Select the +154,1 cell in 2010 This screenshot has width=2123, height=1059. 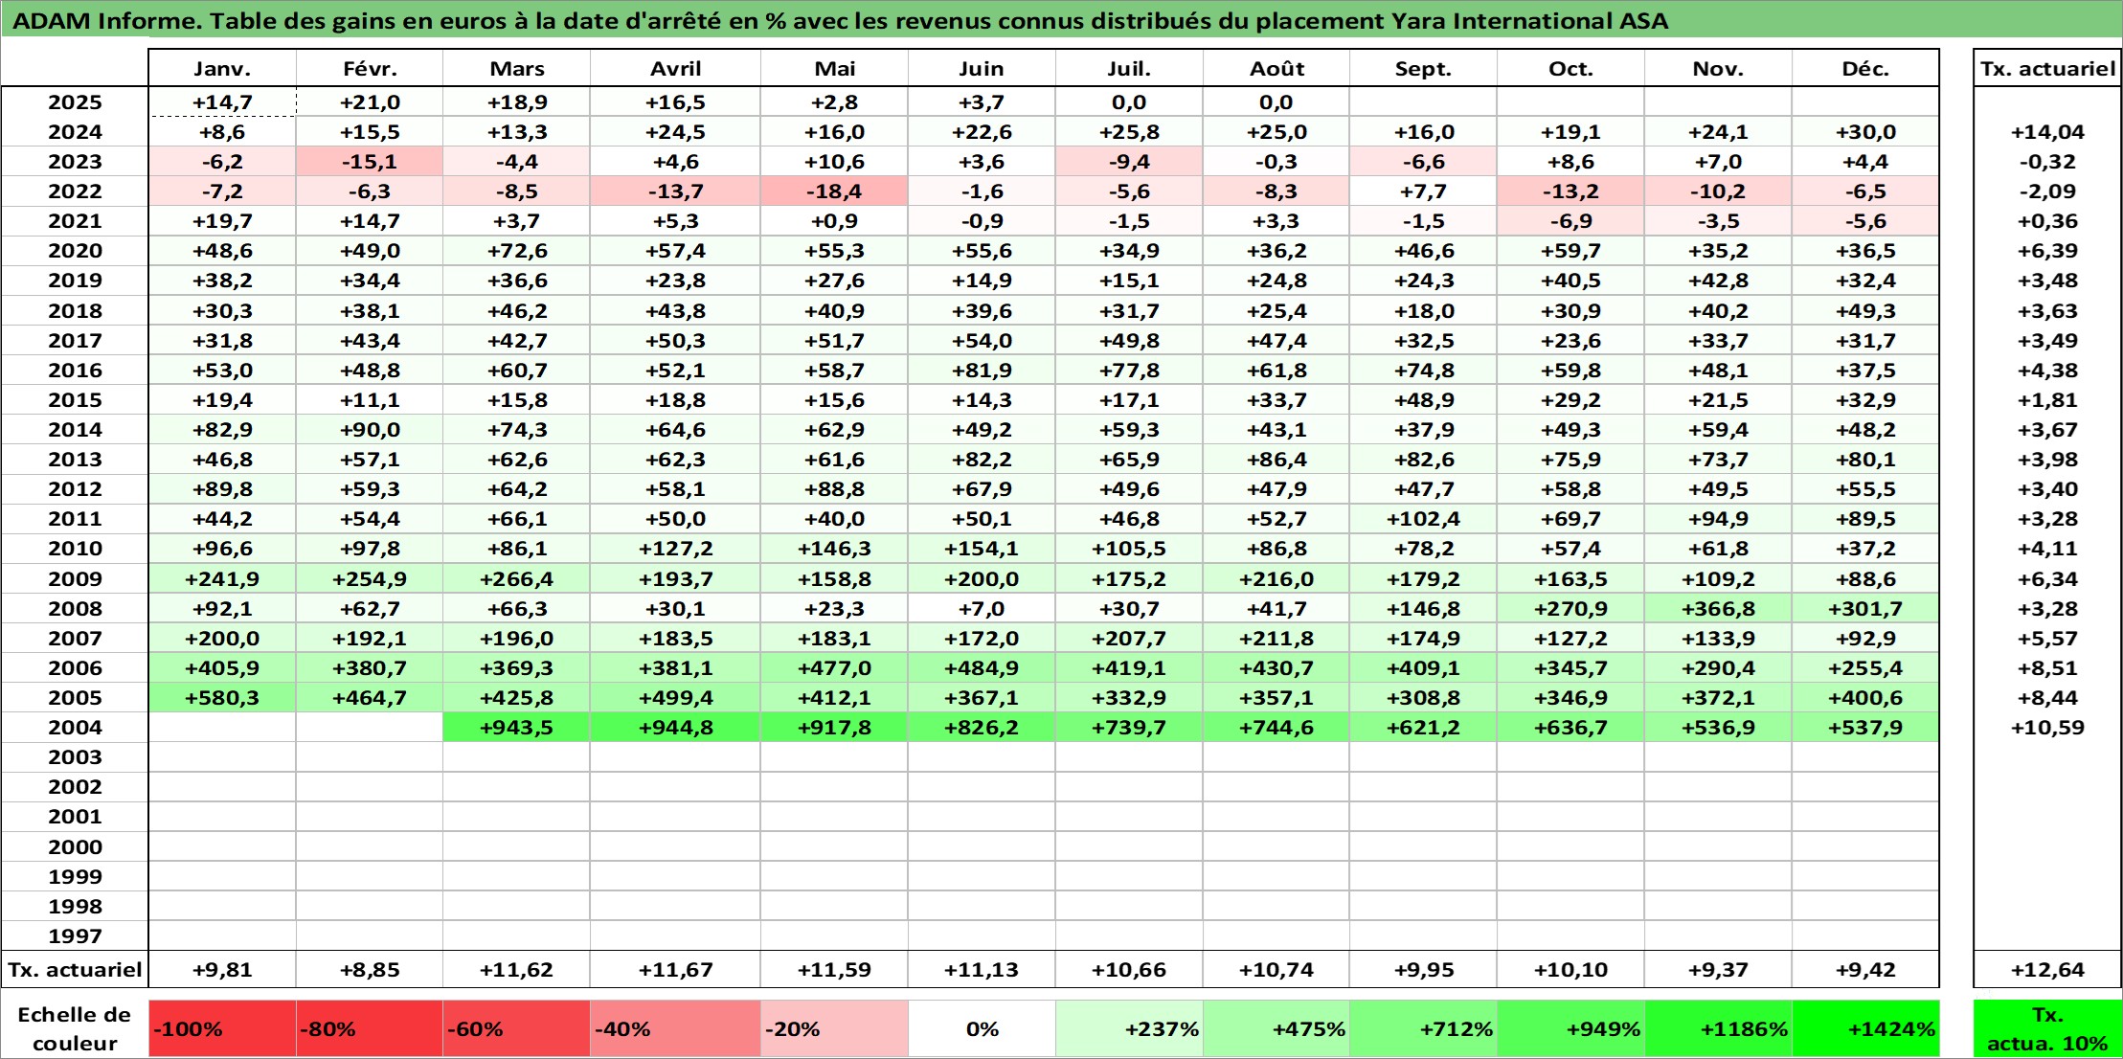pyautogui.click(x=982, y=549)
